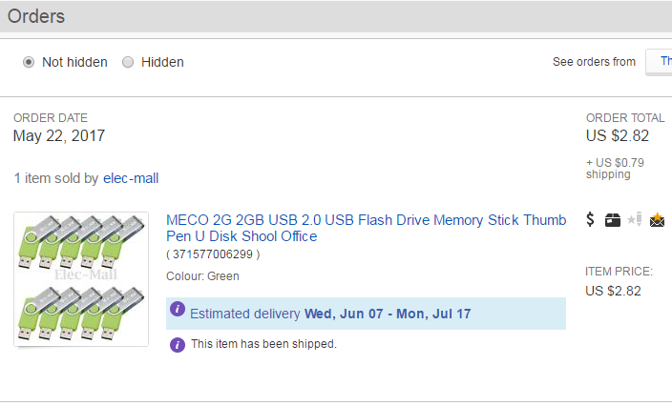Open the elec-mall seller link
The width and height of the screenshot is (672, 406).
[131, 178]
